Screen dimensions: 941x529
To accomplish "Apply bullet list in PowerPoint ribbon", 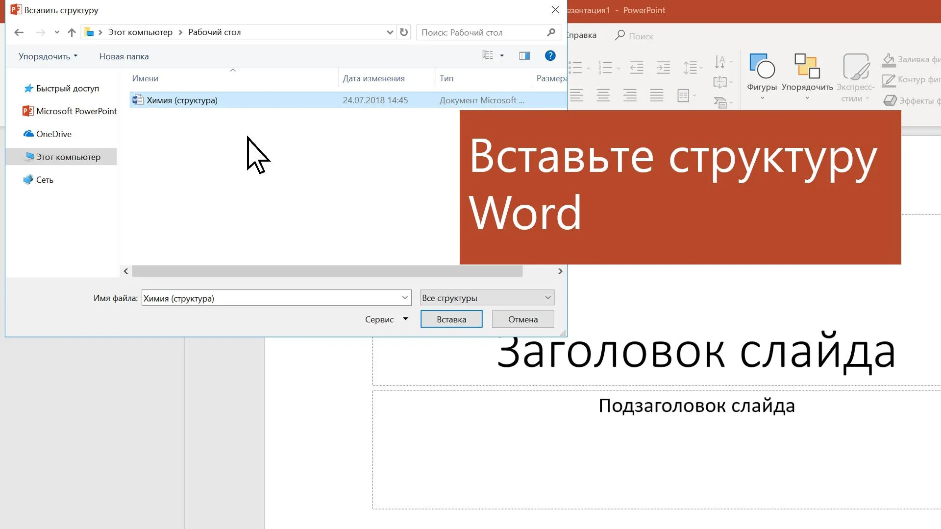I will coord(575,68).
